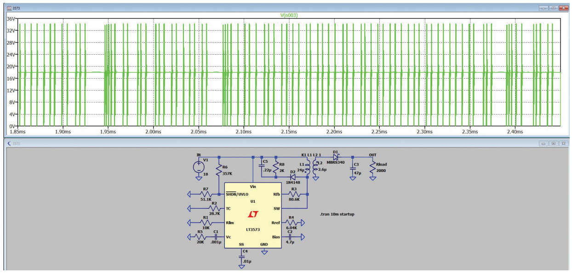Click the schematic window title bar icon
This screenshot has width=572, height=274.
[9, 143]
